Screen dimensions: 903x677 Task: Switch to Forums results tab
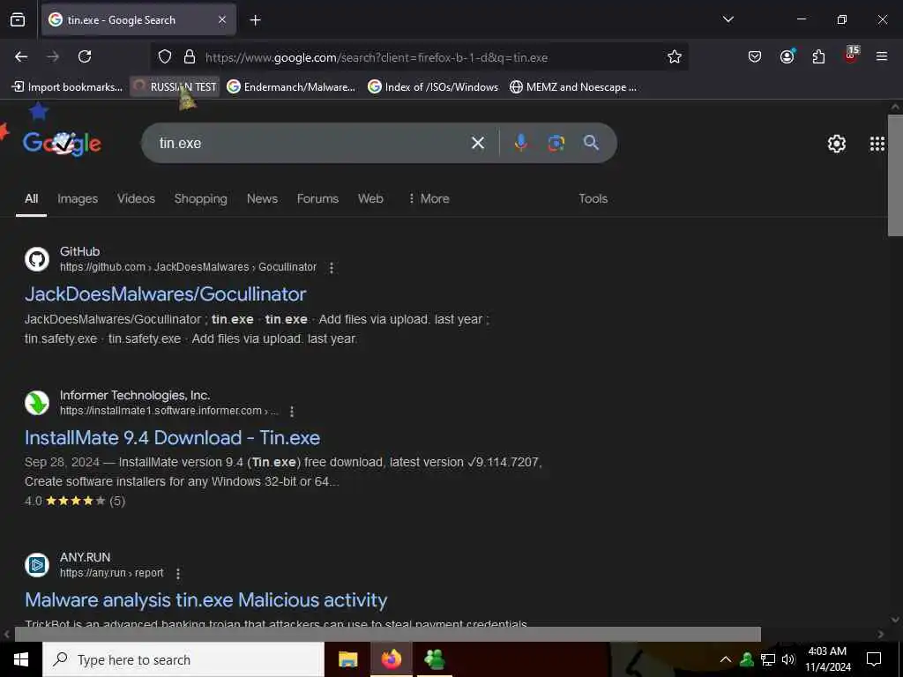coord(317,198)
